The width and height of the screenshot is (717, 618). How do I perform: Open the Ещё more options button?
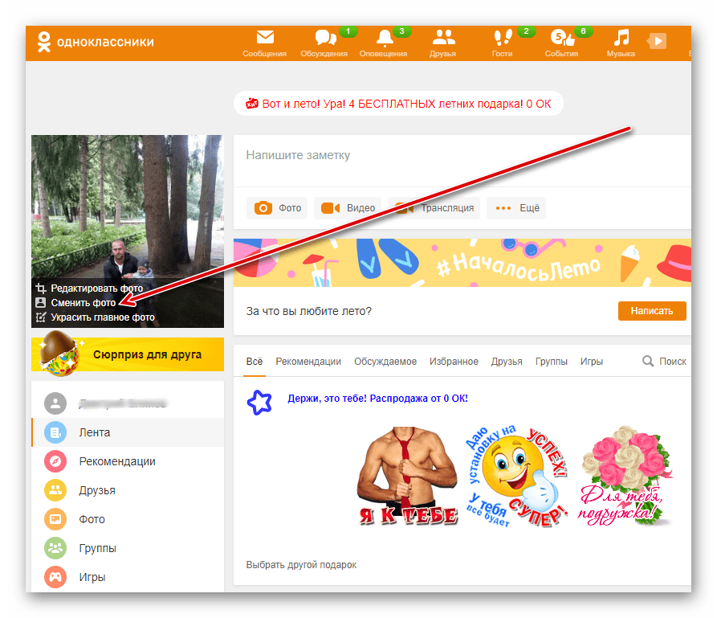pos(516,208)
